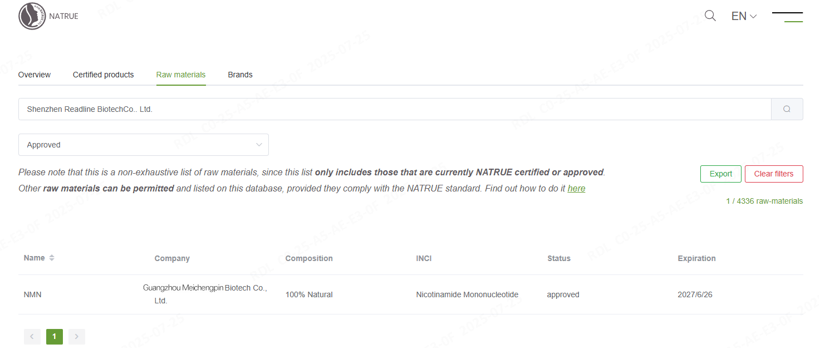Open the EN language dropdown
Image resolution: width=820 pixels, height=349 pixels.
[744, 16]
